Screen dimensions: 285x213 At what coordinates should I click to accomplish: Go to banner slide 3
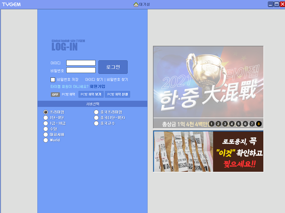pos(225,124)
